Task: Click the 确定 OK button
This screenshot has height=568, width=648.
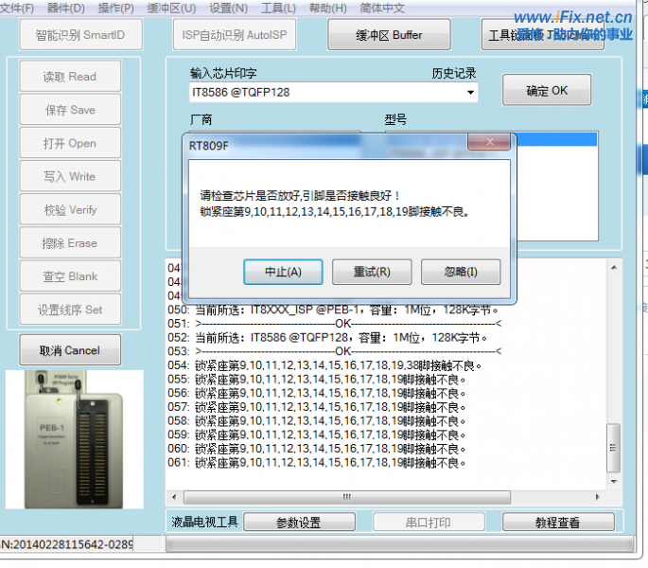Action: 547,90
